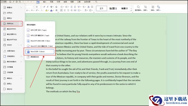Select left paragraph alignment
Image resolution: width=188 pixels, height=106 pixels.
(61, 11)
